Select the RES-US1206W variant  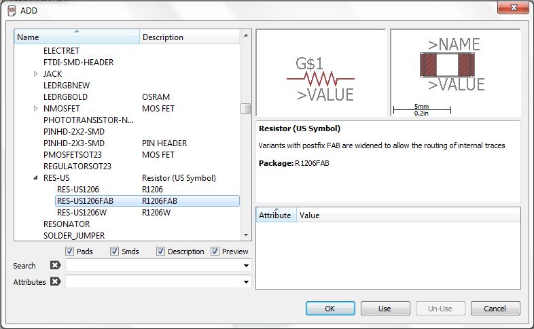(82, 213)
